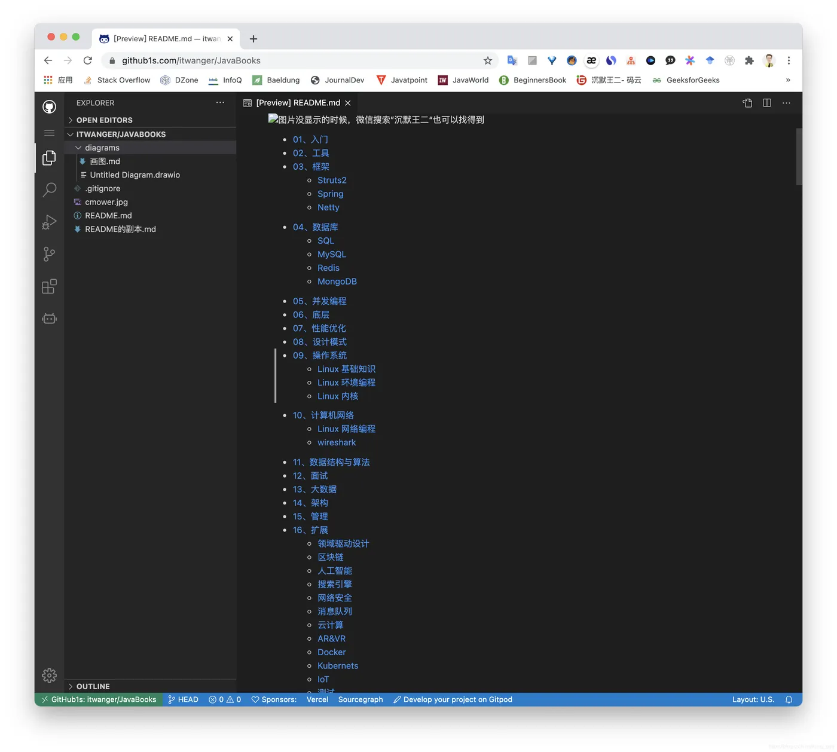The height and width of the screenshot is (752, 837).
Task: Open the GeeksforGeeks bookmark
Action: point(686,80)
